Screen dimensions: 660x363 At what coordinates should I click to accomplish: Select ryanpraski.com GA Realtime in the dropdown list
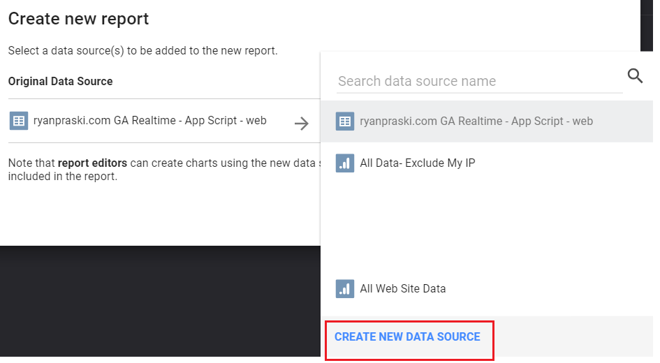pos(487,121)
